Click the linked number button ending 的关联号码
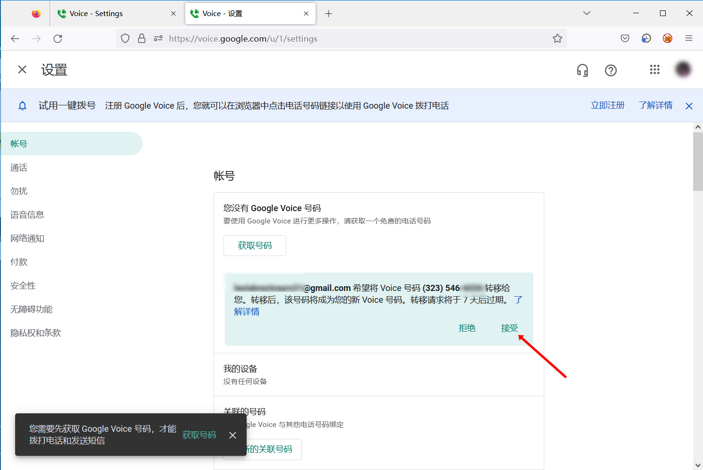The image size is (703, 470). 263,449
